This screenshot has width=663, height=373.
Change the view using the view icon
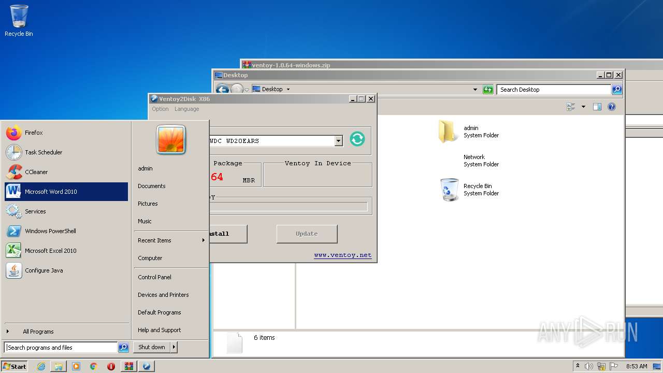tap(571, 107)
